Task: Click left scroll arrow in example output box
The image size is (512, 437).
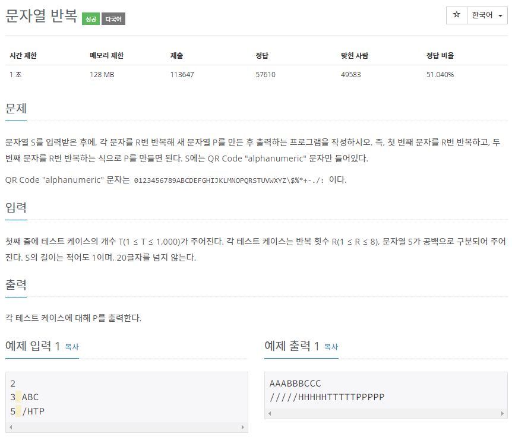Action: 270,413
